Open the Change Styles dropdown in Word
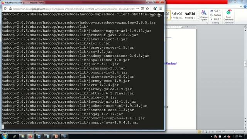The width and height of the screenshot is (247, 139). pyautogui.click(x=204, y=15)
